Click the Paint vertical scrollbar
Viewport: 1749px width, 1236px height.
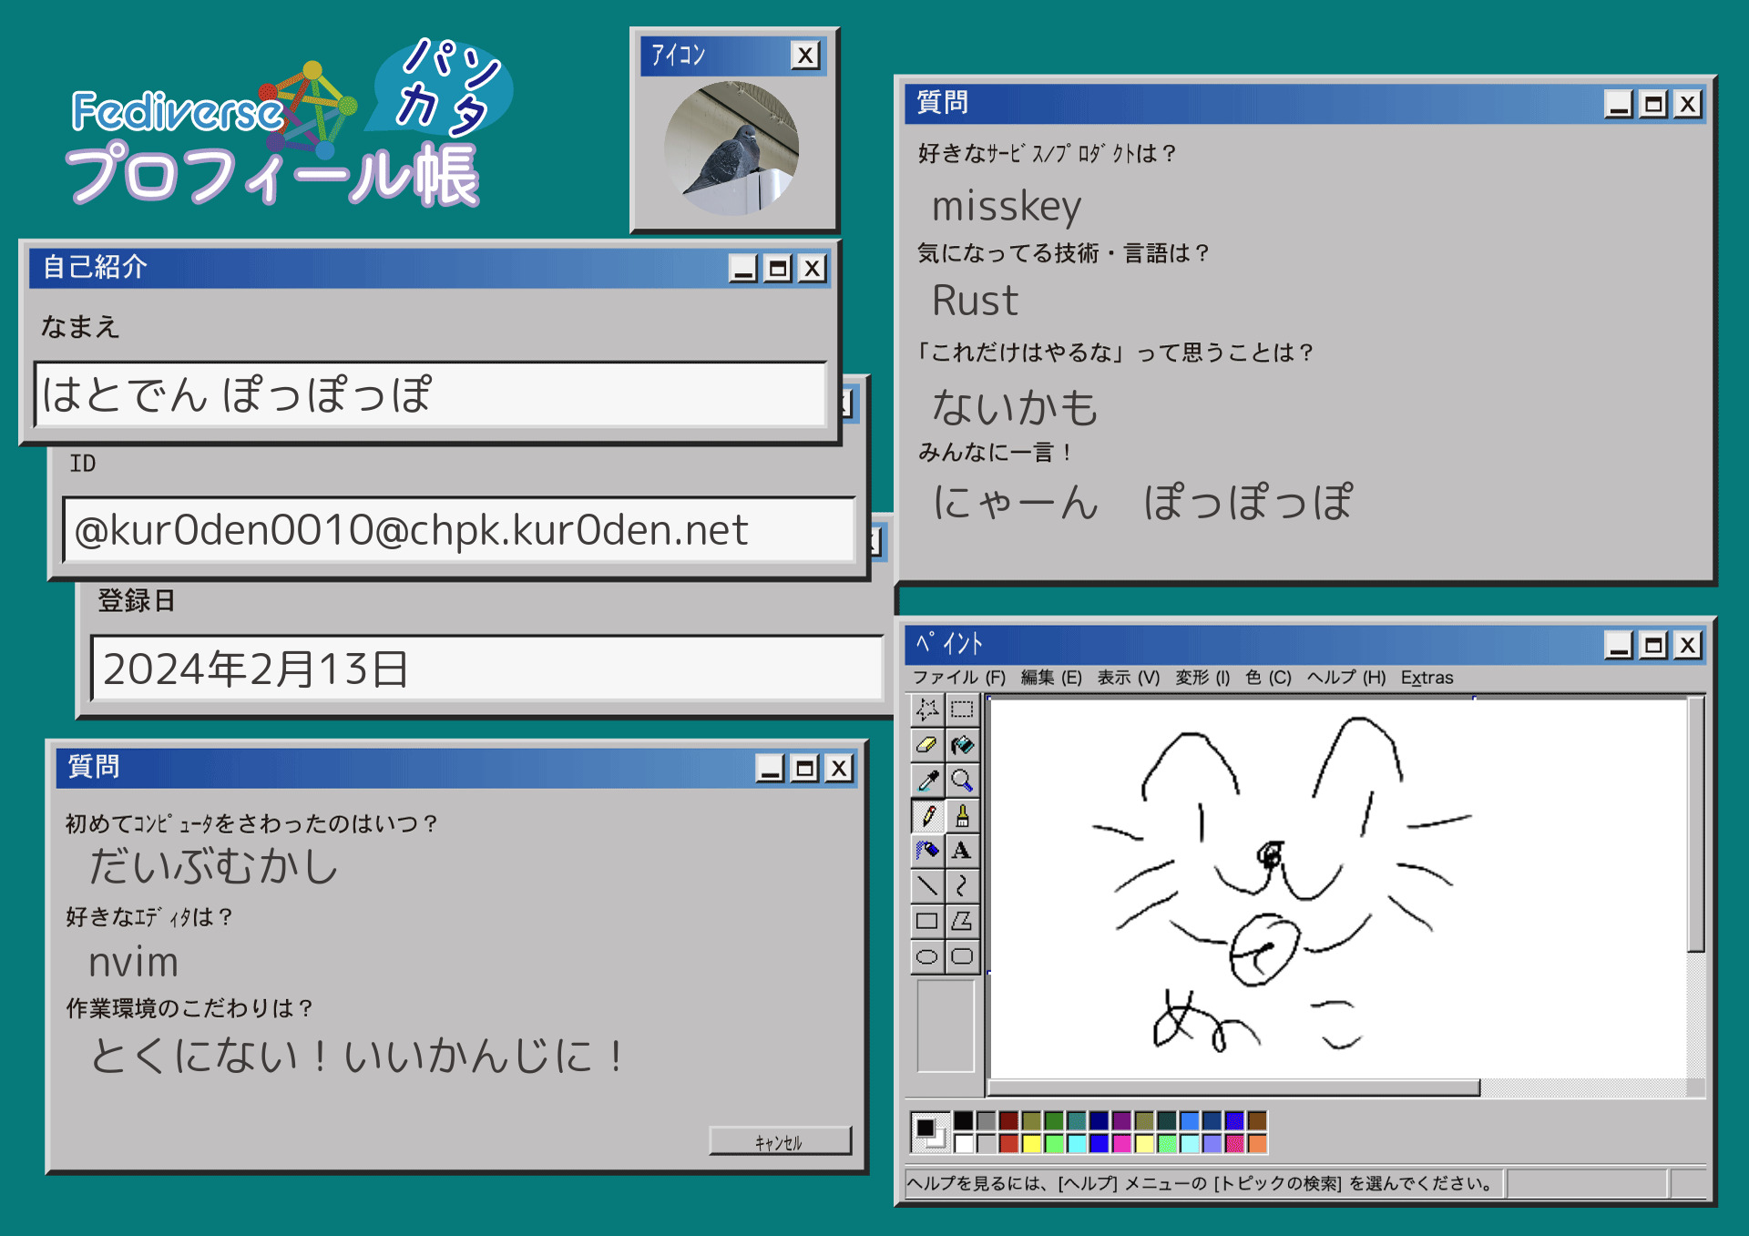pyautogui.click(x=1695, y=824)
